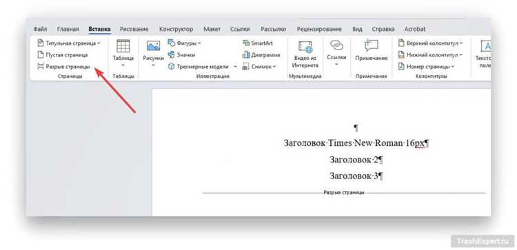The image size is (517, 250).
Task: Open the Рисование tab
Action: pos(134,29)
